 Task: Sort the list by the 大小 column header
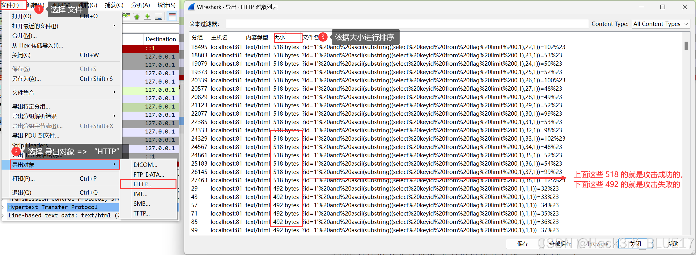coord(287,37)
